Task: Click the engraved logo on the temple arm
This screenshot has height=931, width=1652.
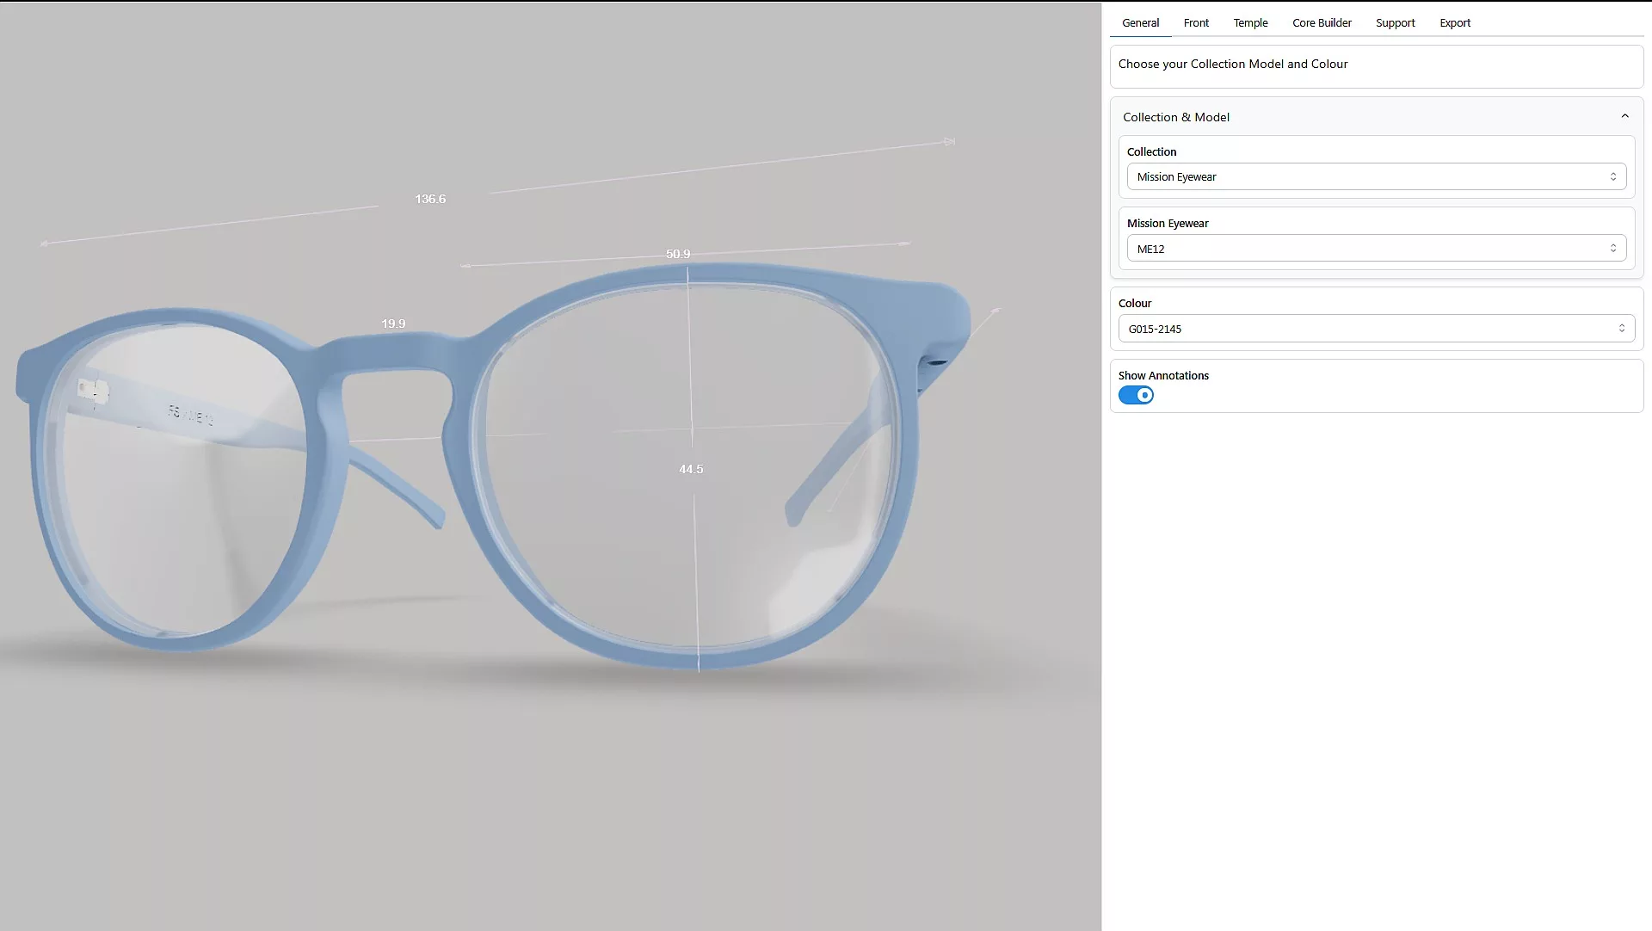Action: point(190,416)
